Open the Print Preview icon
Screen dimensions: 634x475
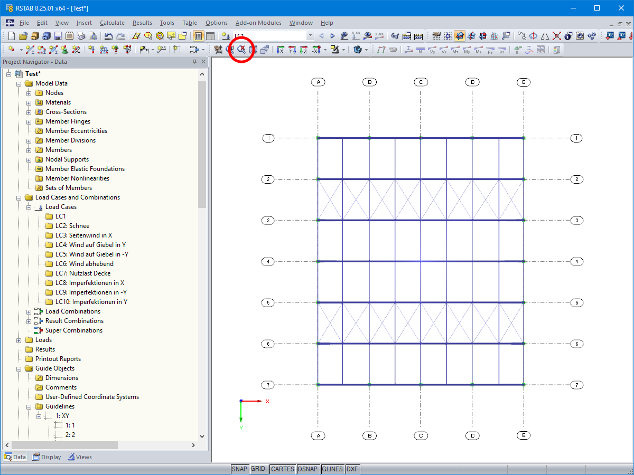pos(94,35)
